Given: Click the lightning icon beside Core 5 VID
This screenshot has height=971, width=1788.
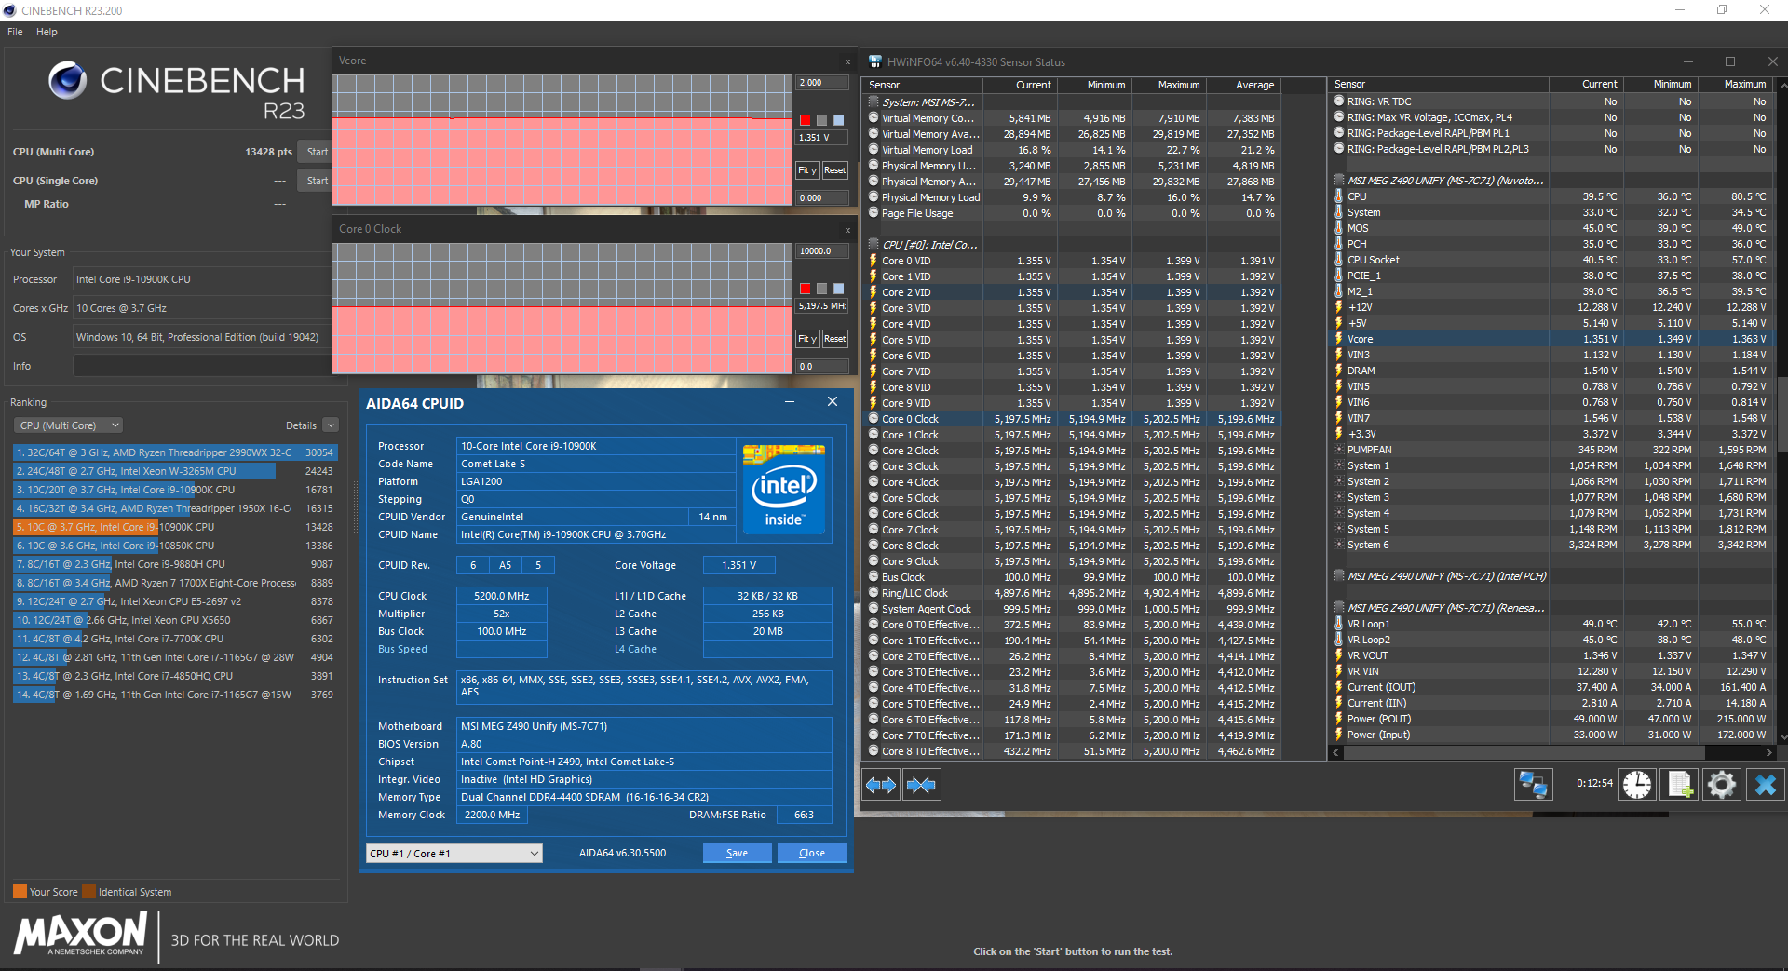Looking at the screenshot, I should click(874, 340).
